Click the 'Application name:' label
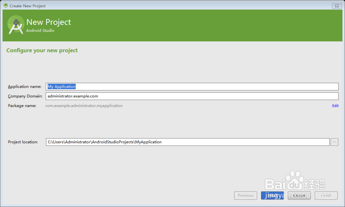 [x=24, y=87]
